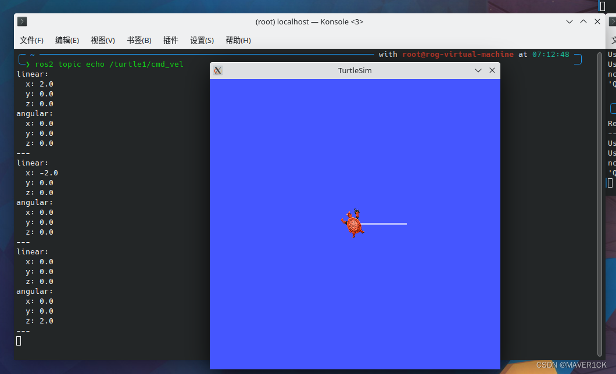Open the 插件 menu
This screenshot has height=374, width=616.
pos(170,41)
